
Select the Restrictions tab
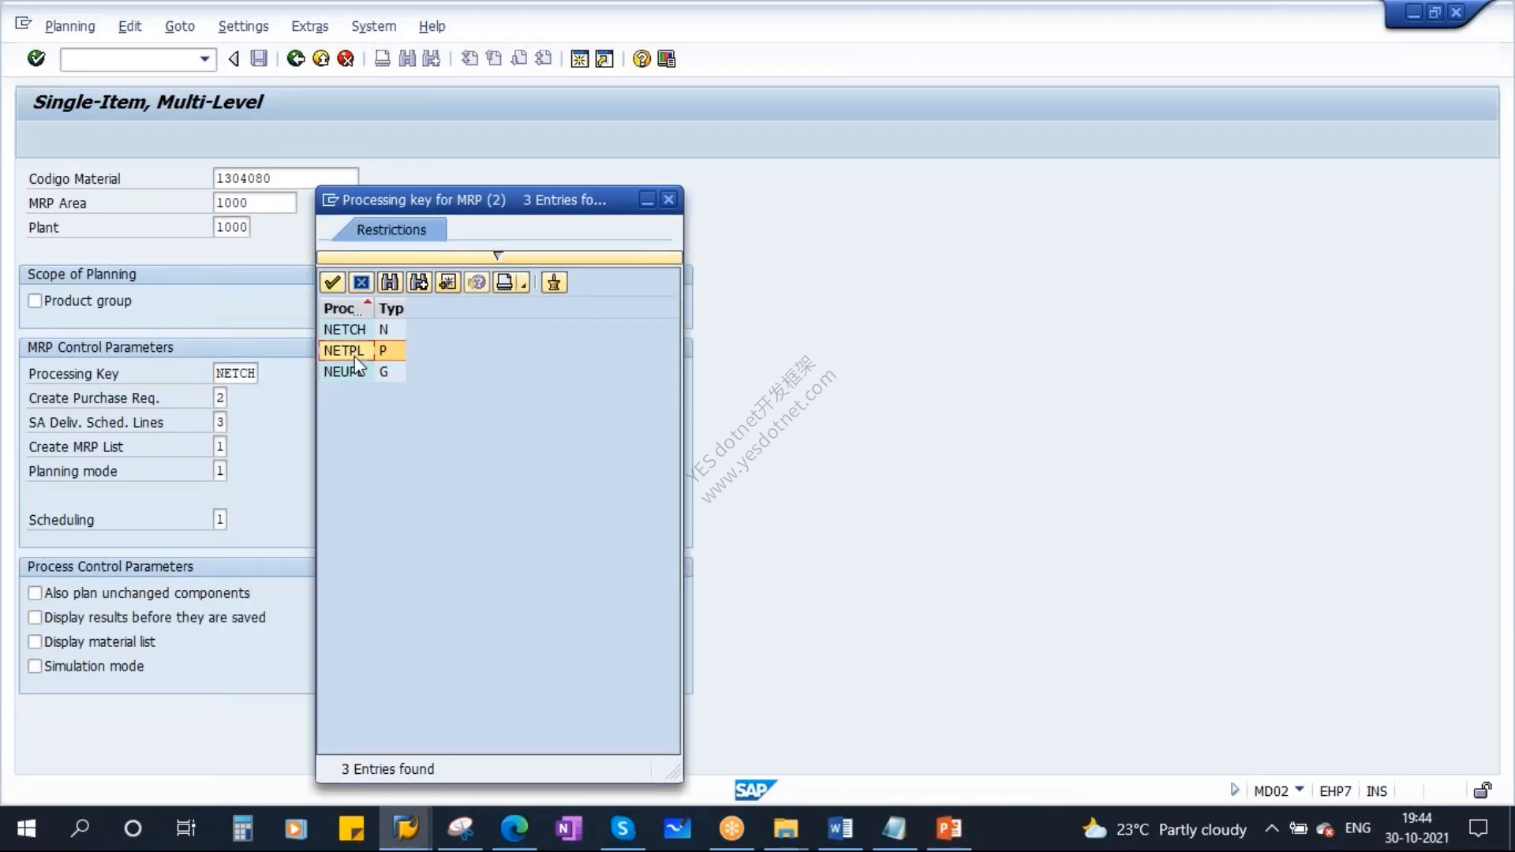pyautogui.click(x=391, y=230)
